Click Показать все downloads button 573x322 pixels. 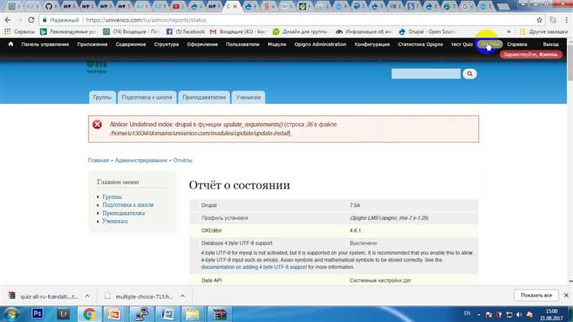point(536,295)
